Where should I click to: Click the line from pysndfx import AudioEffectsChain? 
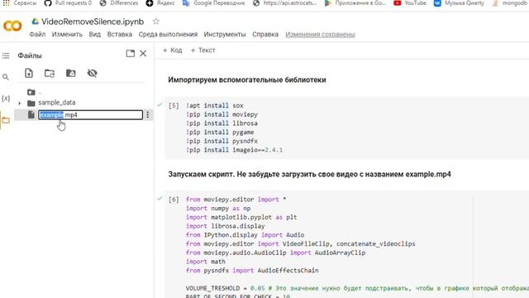(252, 271)
